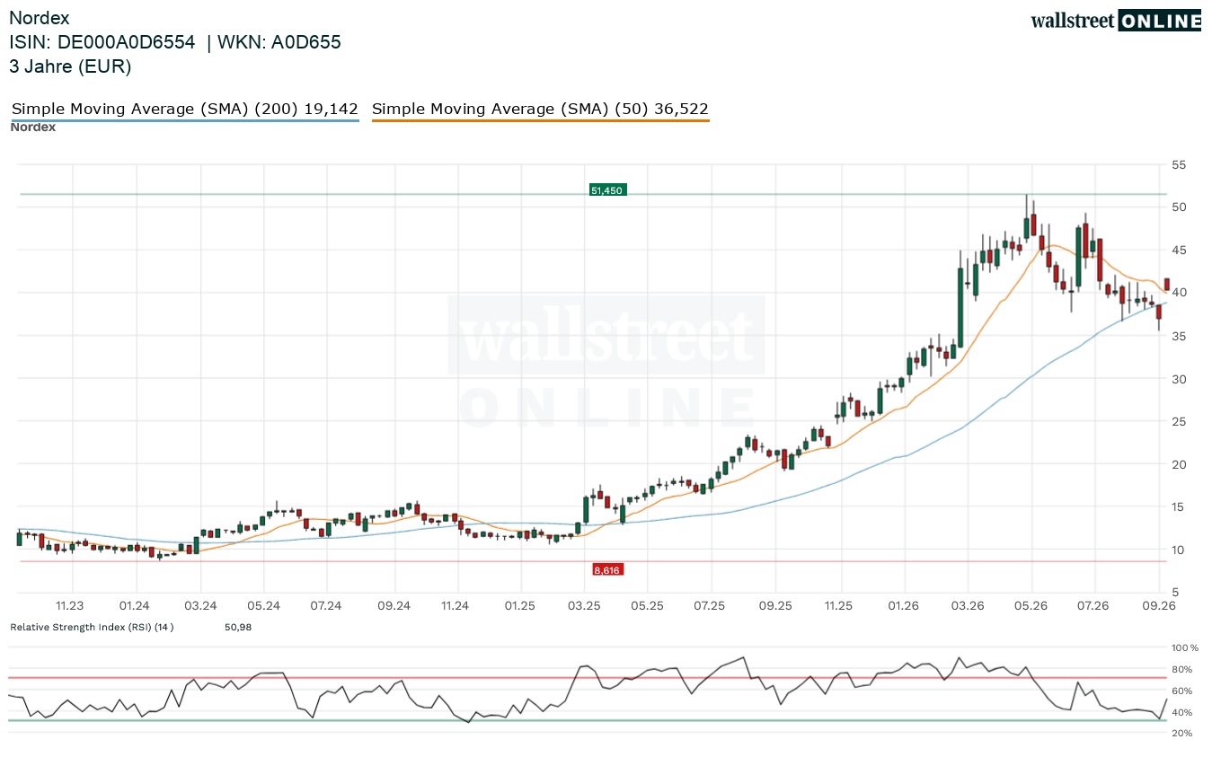The height and width of the screenshot is (757, 1212).
Task: Click the price axis label 25
Action: click(1178, 421)
